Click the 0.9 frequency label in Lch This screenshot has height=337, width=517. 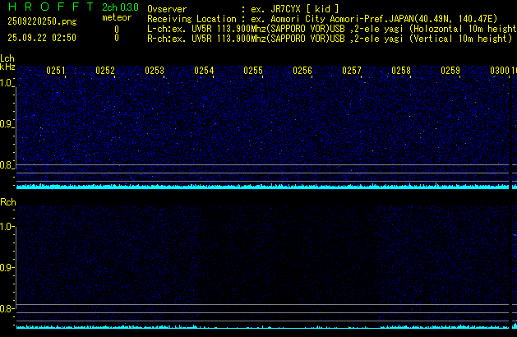coord(7,124)
